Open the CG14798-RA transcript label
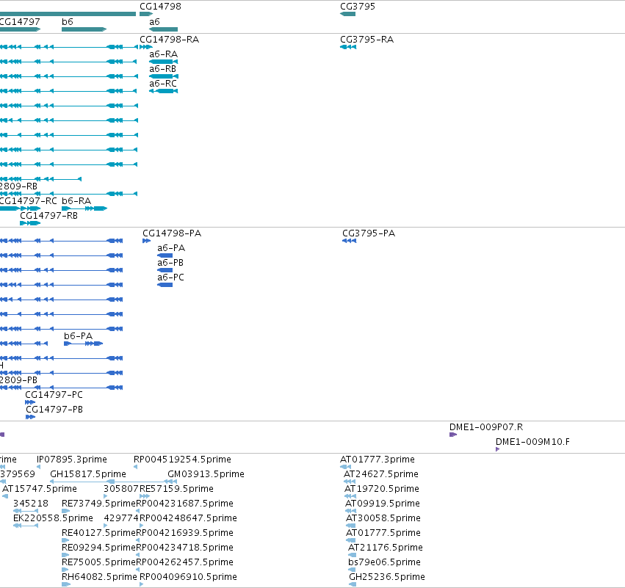This screenshot has width=625, height=588. pos(170,40)
